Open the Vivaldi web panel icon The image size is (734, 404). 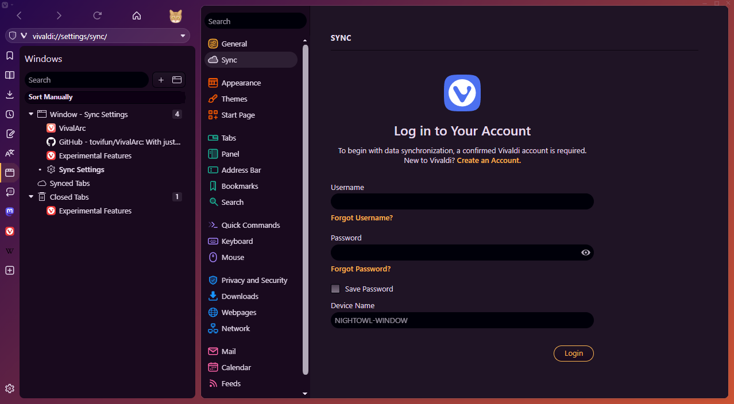click(10, 231)
